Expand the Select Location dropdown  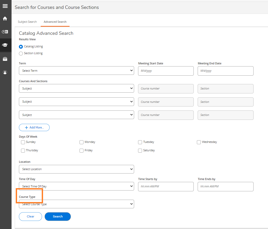76,169
